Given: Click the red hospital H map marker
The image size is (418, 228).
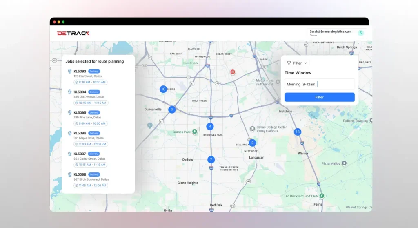Looking at the screenshot, I should tap(233, 72).
